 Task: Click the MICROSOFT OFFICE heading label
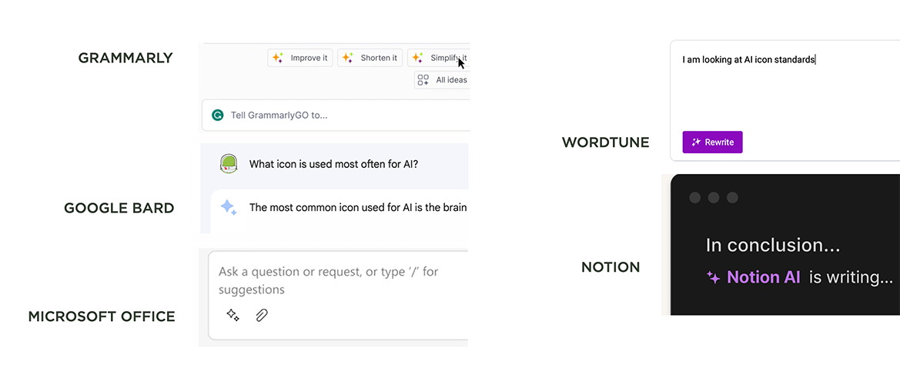tap(102, 316)
